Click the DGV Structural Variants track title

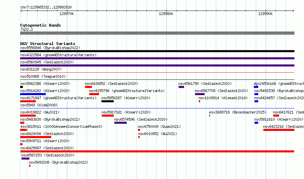[x=48, y=44]
